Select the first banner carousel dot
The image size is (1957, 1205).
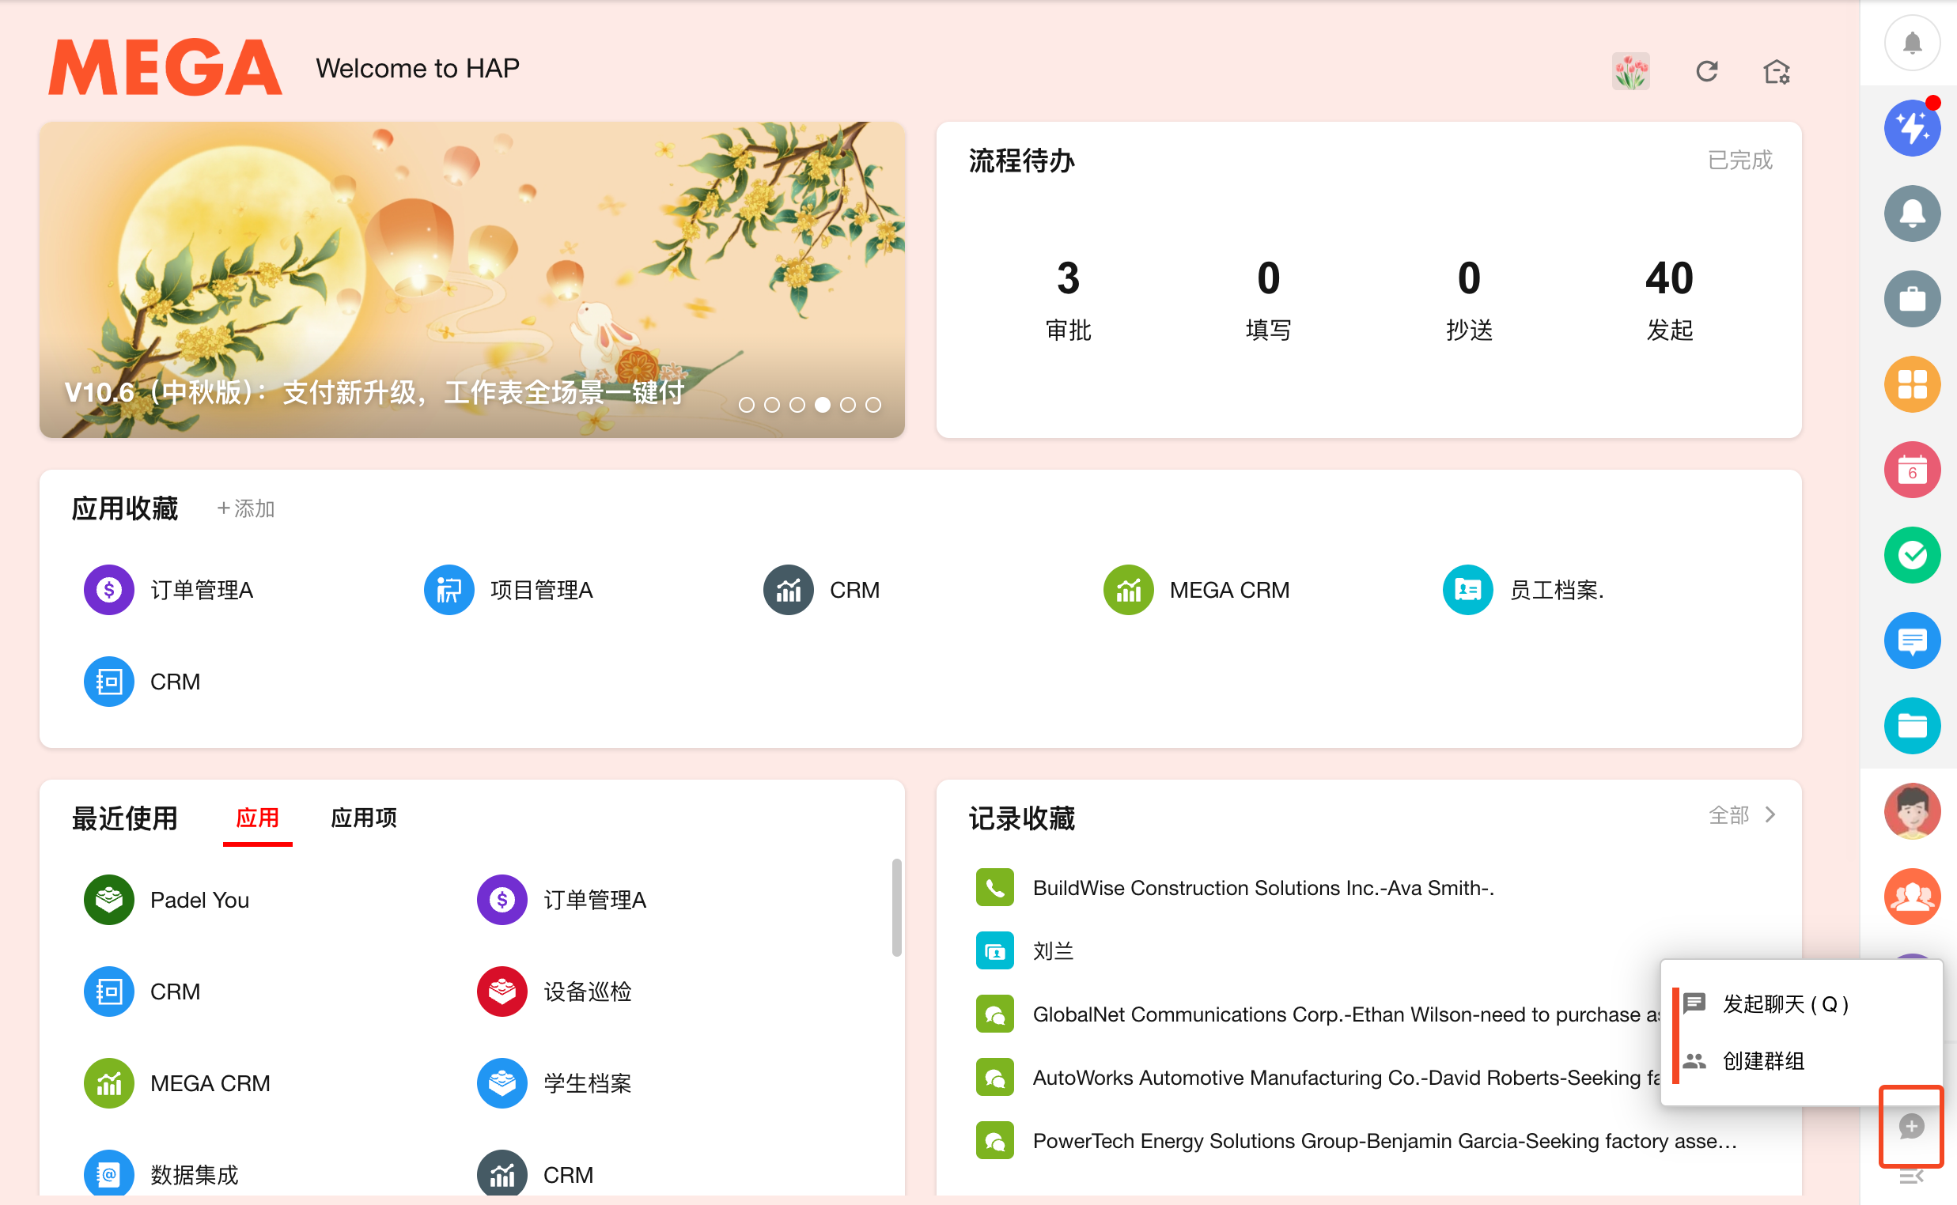click(746, 405)
